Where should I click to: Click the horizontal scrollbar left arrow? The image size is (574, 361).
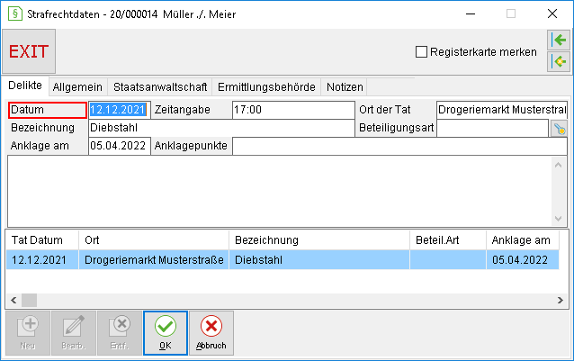coord(13,300)
